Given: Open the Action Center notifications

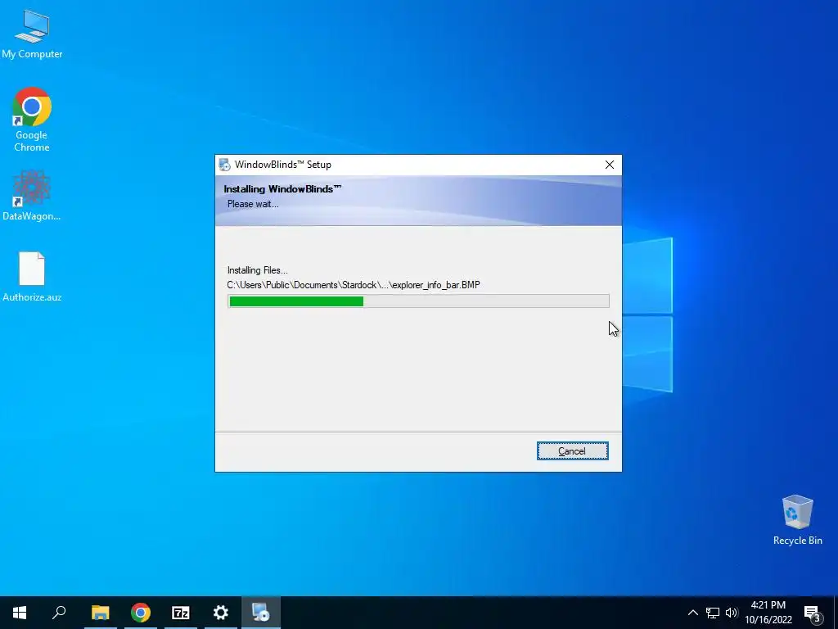Looking at the screenshot, I should pos(813,613).
